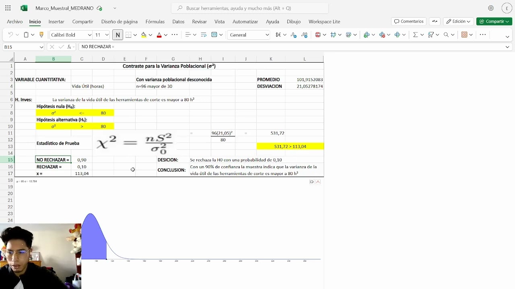Click format cells icon
Screen dimensions: 515x289
398,35
